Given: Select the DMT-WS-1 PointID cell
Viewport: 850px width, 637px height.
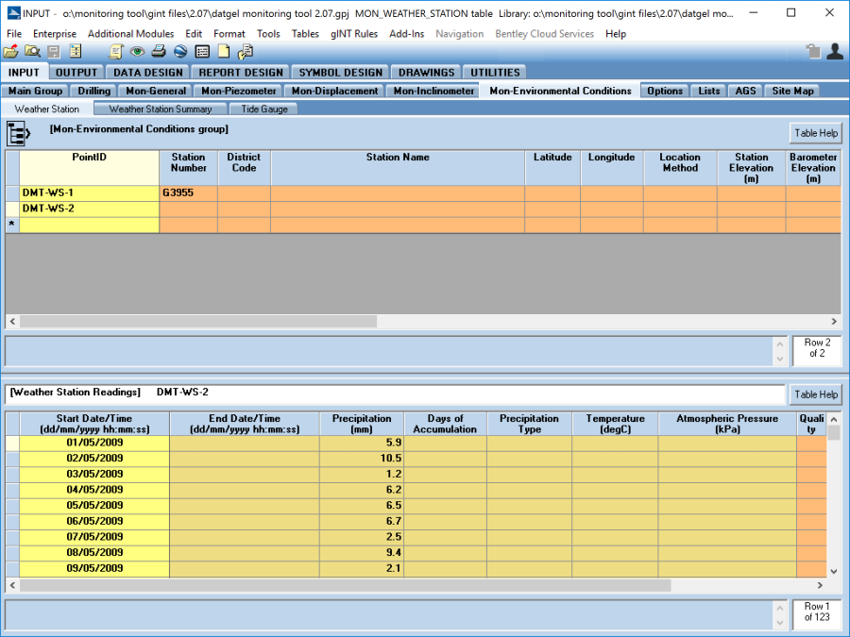Looking at the screenshot, I should (89, 193).
